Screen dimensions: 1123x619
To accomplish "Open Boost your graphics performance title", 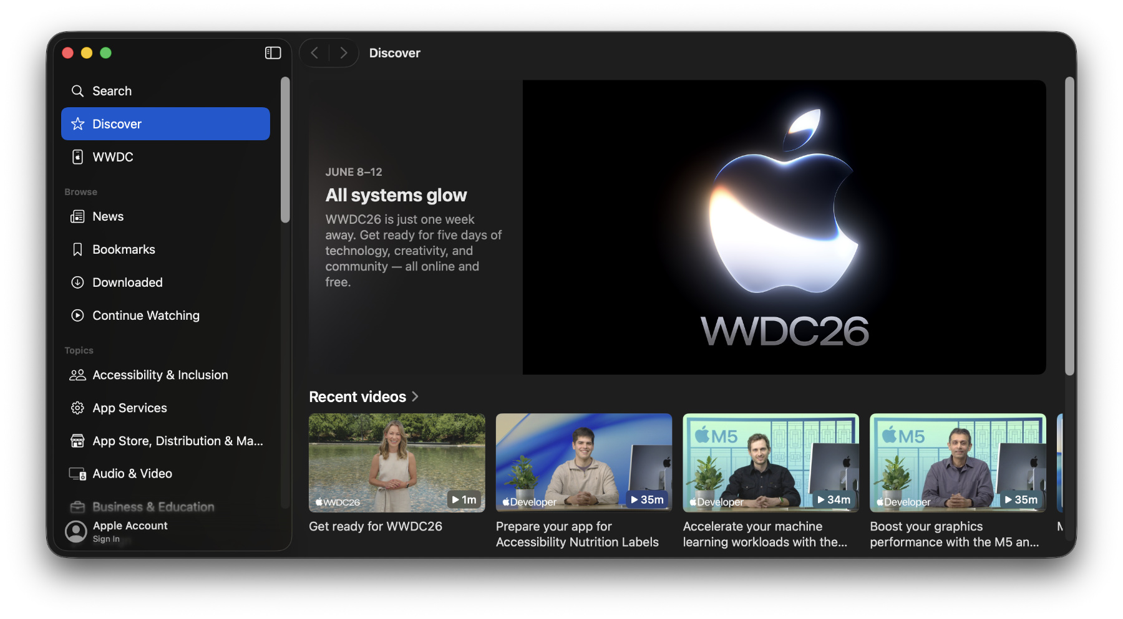I will (955, 534).
